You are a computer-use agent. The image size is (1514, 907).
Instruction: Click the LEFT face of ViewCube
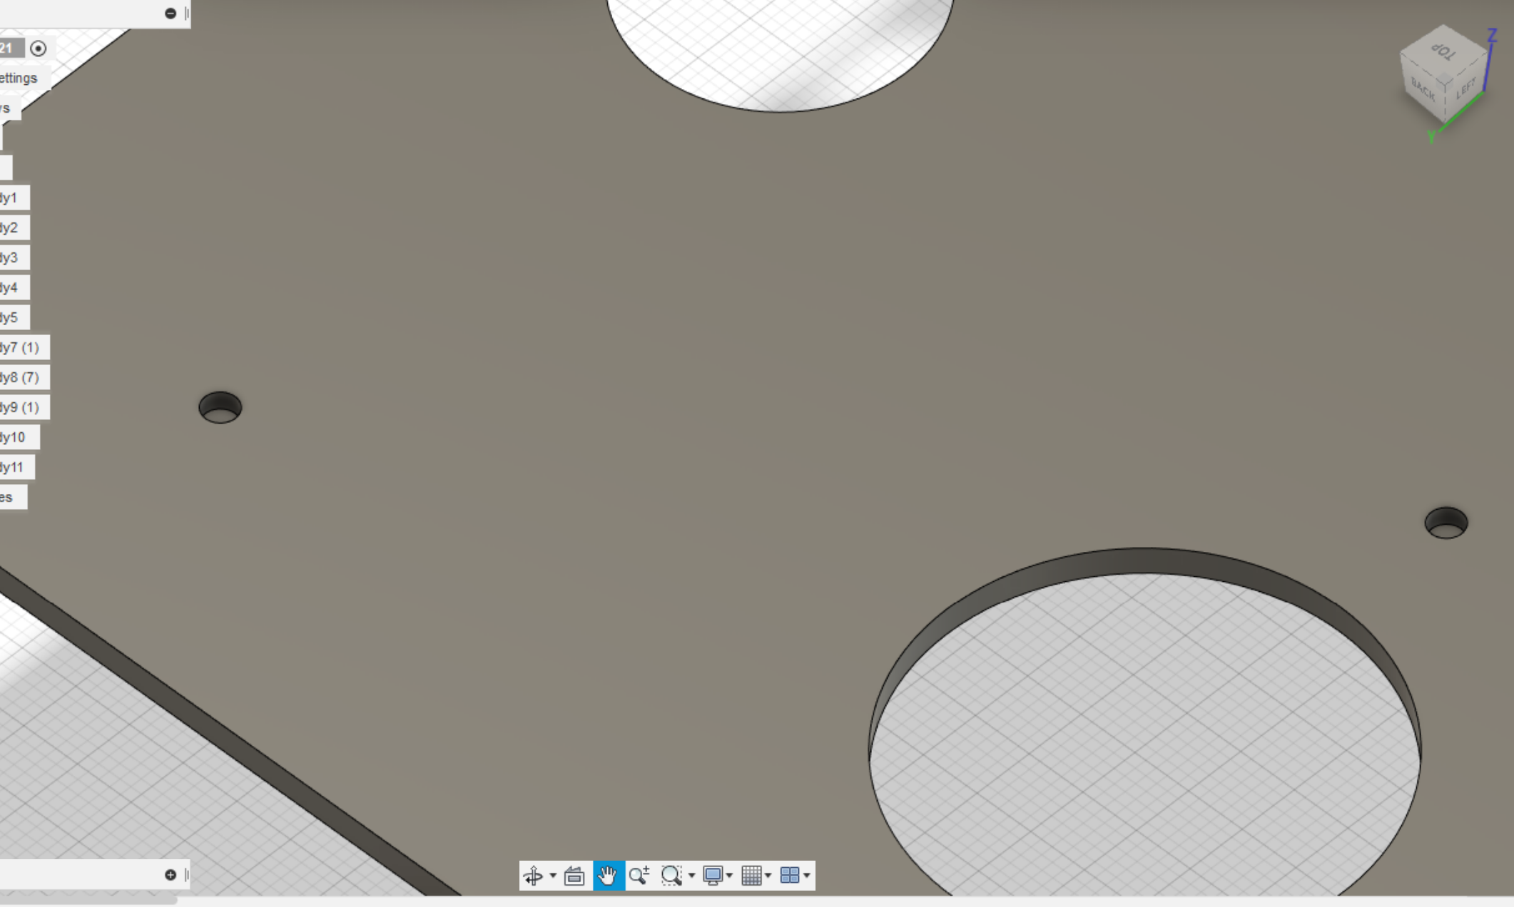point(1466,89)
